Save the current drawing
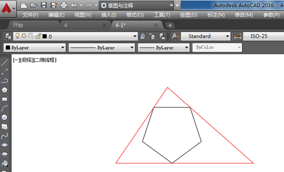Screen dimensions: 284x172 tap(44, 5)
